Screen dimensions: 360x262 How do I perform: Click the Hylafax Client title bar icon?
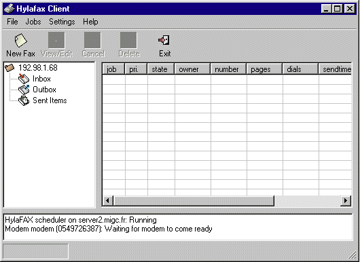(x=10, y=9)
